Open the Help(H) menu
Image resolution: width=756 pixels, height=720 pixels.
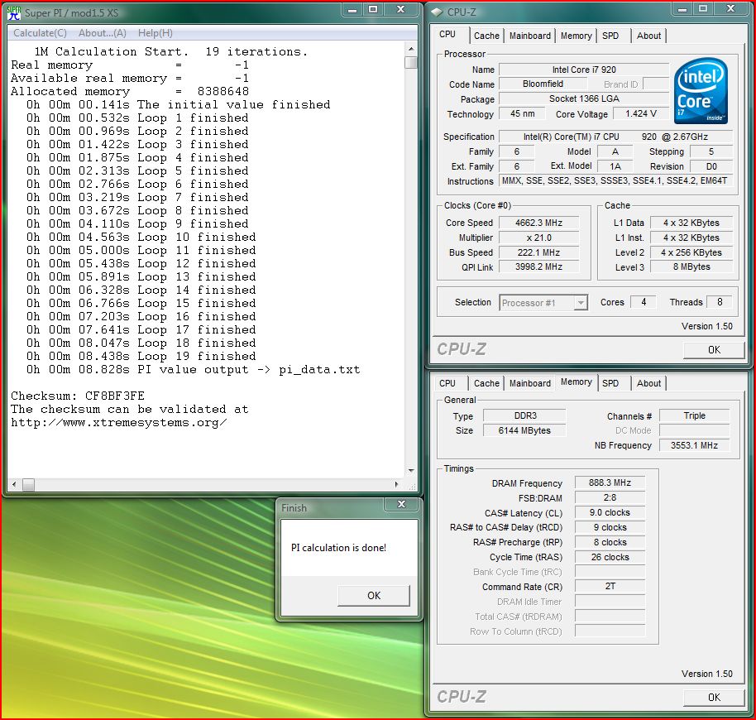point(156,33)
